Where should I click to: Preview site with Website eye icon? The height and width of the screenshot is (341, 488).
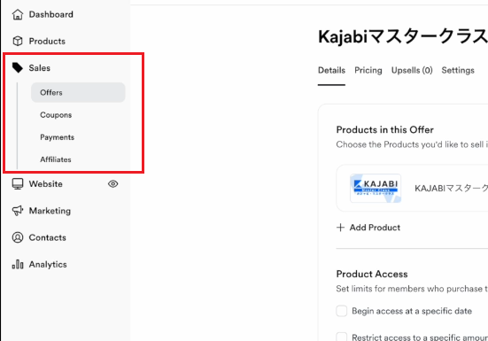113,184
